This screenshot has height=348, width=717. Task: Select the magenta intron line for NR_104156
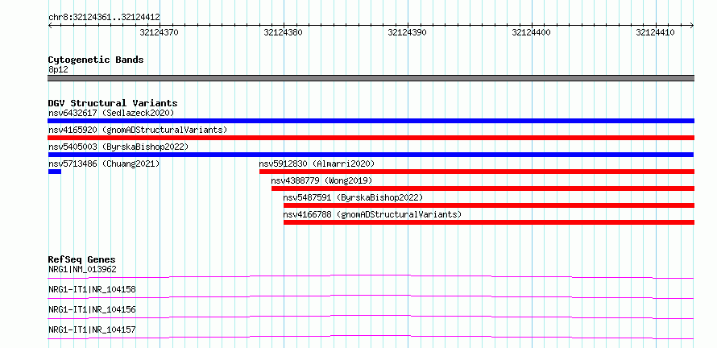point(371,317)
